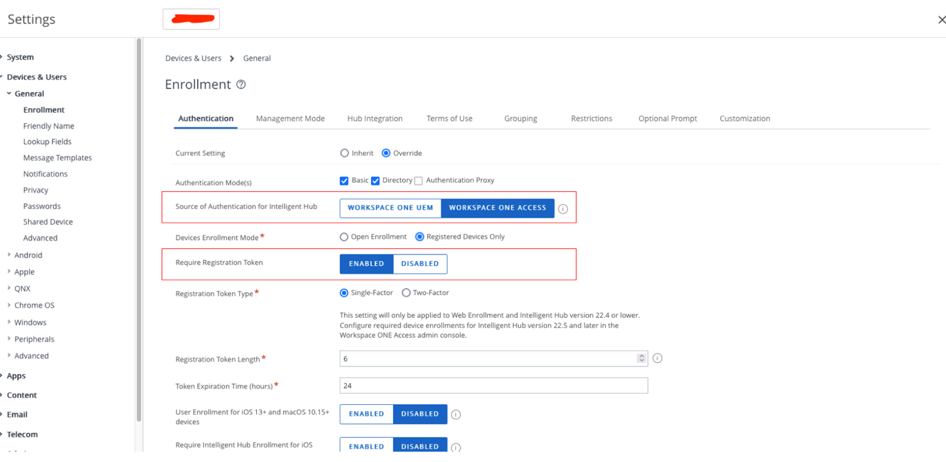This screenshot has height=462, width=946.
Task: Open Friendly Name settings
Action: click(x=49, y=126)
